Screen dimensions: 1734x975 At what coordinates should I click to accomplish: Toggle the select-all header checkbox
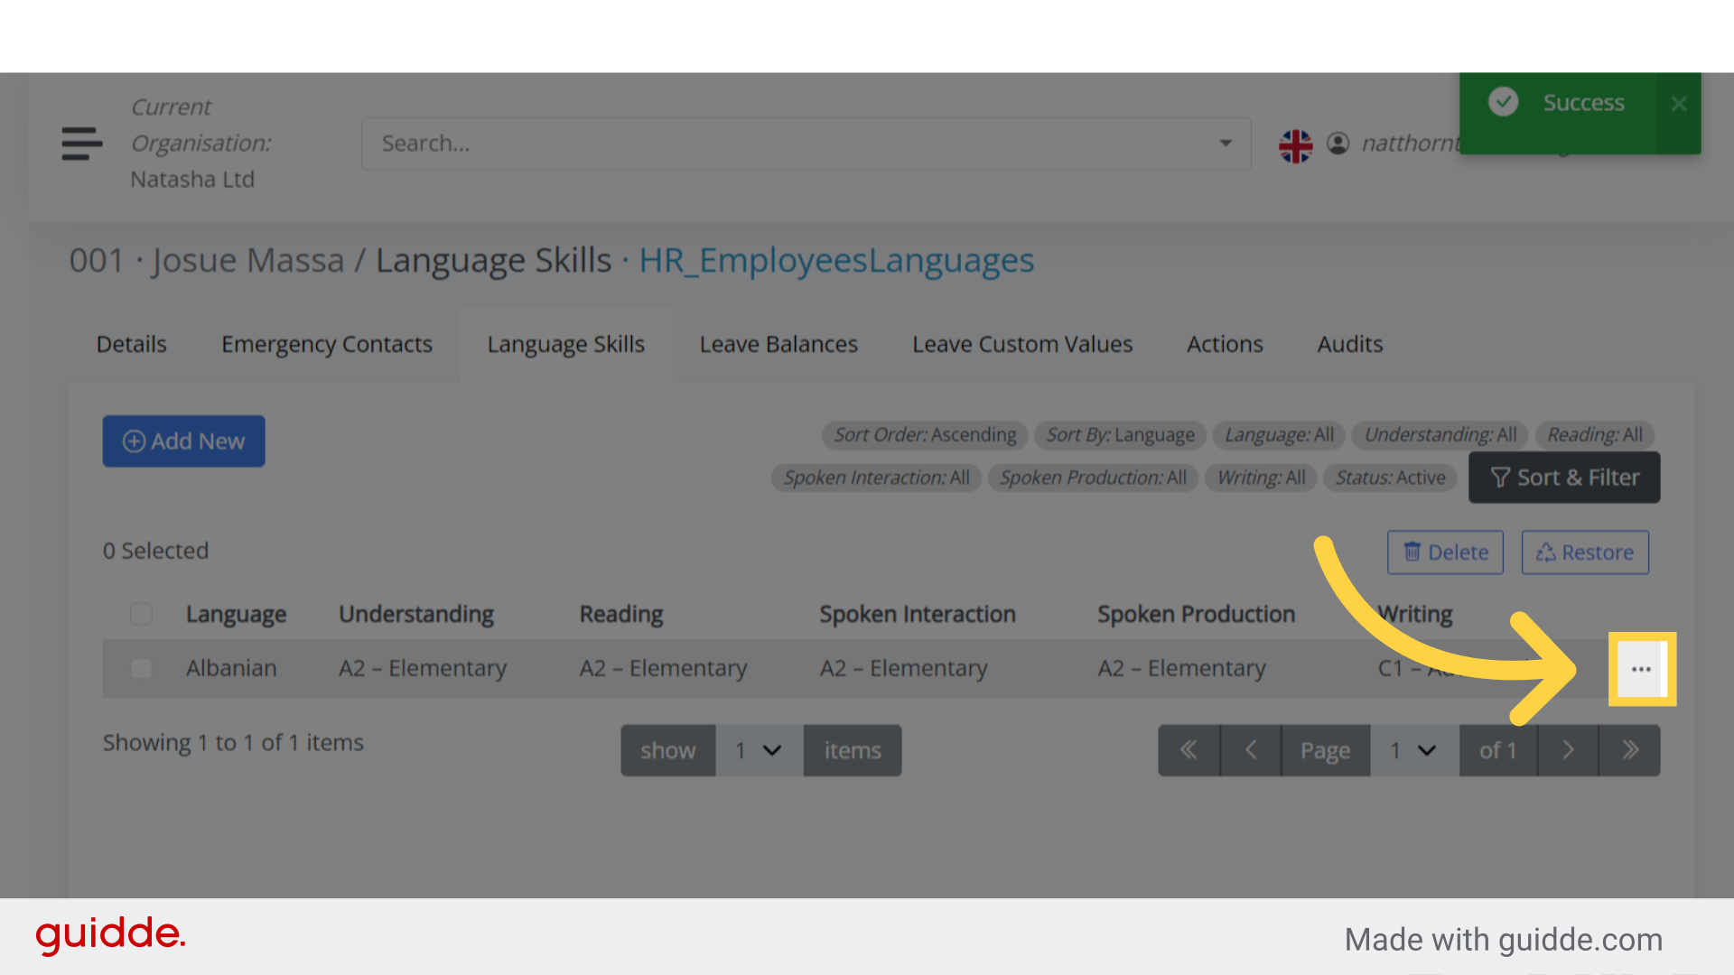tap(141, 614)
